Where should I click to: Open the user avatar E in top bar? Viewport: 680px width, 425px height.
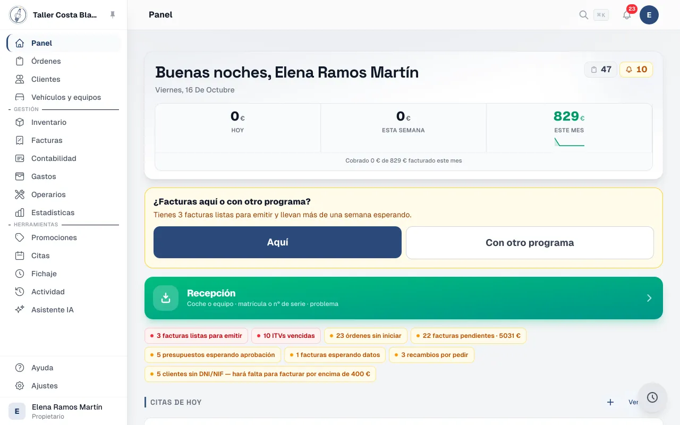point(649,15)
